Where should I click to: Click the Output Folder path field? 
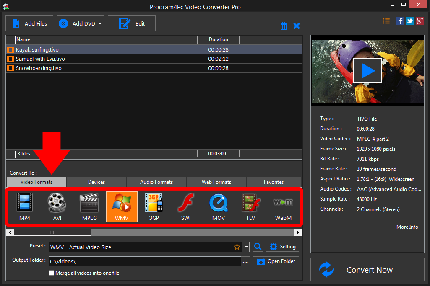(145, 261)
